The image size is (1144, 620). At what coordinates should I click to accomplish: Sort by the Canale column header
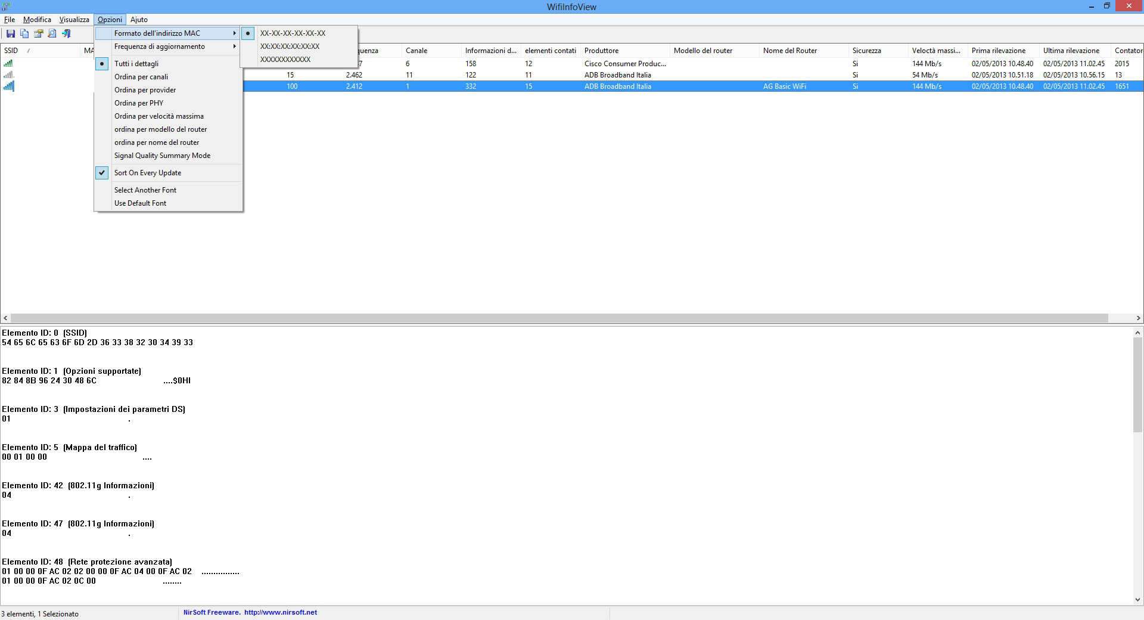431,51
